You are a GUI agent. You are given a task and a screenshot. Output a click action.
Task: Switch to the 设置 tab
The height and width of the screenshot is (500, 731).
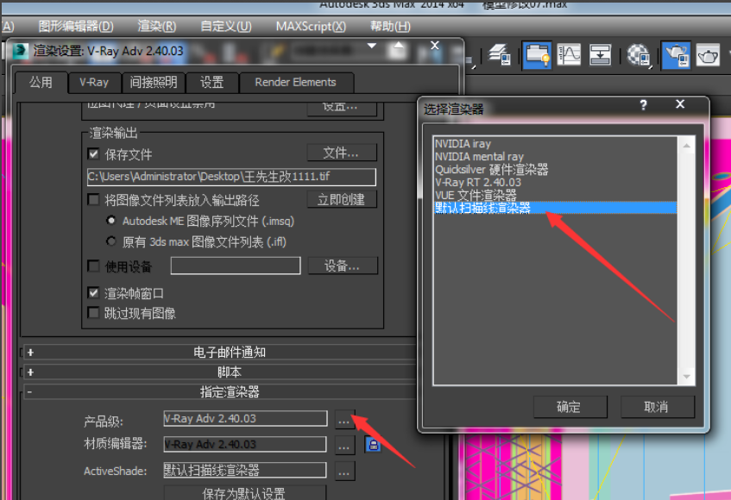click(x=212, y=83)
